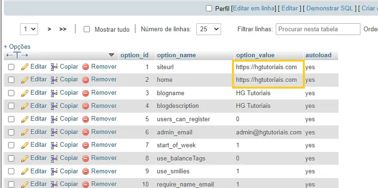Click Copiar icon in use_balanceTags row
The image size is (378, 188).
click(x=54, y=158)
